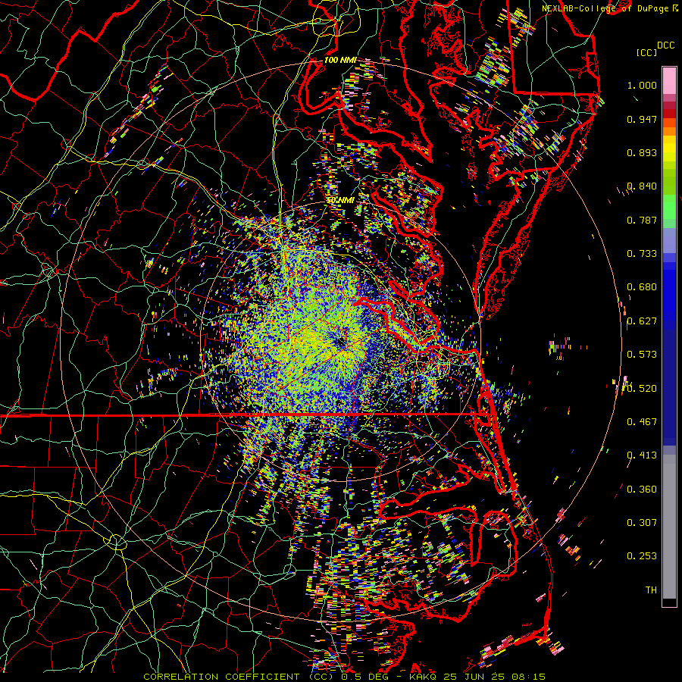
Task: Click the 0.413 legend value
Action: pos(642,455)
